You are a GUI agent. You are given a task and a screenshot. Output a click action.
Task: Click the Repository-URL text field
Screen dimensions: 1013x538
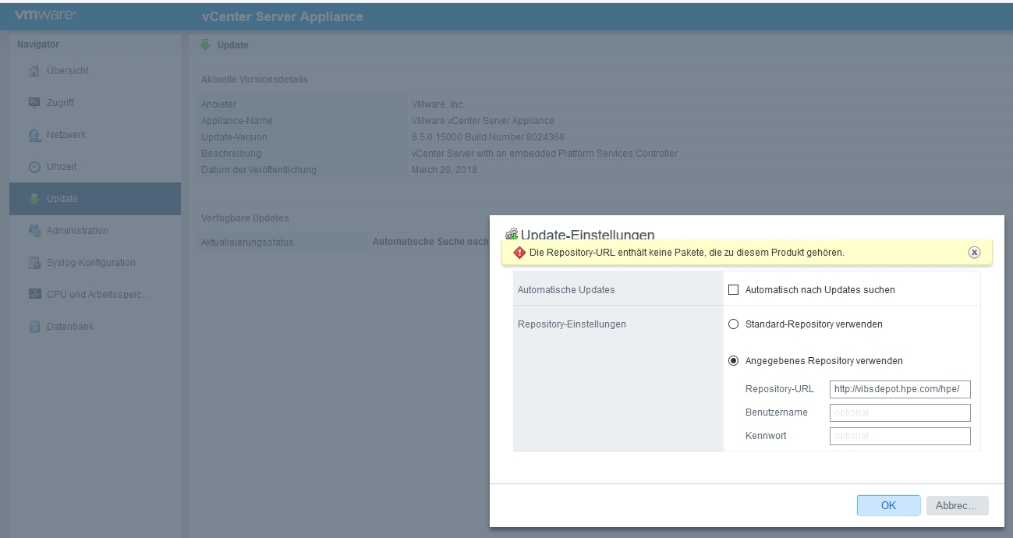click(900, 389)
